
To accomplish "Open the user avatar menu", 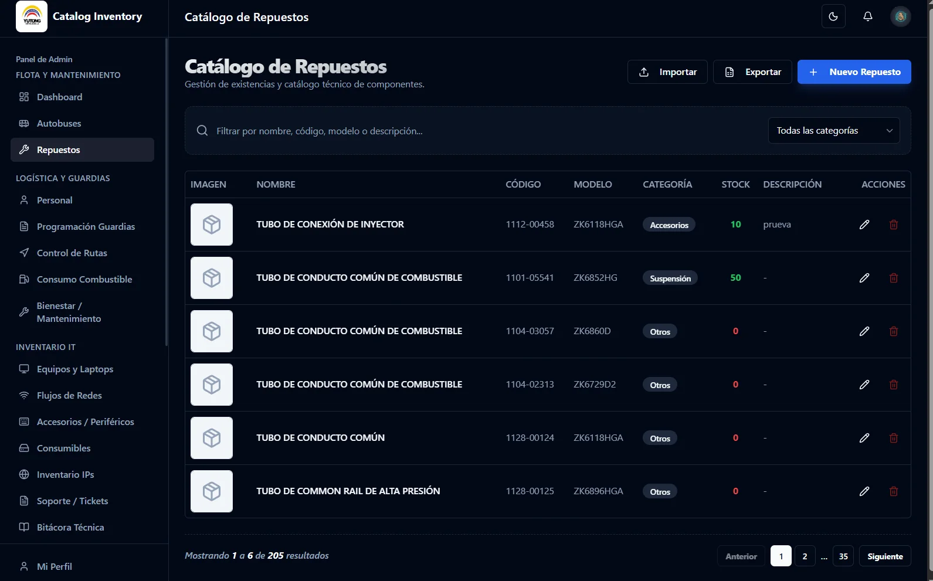I will [901, 16].
